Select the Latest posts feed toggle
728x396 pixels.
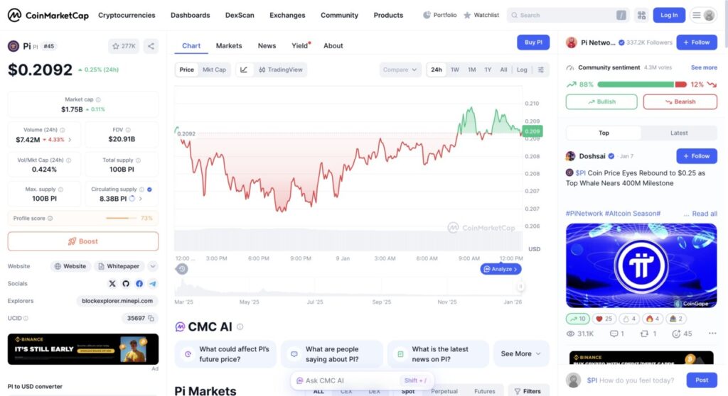click(678, 133)
